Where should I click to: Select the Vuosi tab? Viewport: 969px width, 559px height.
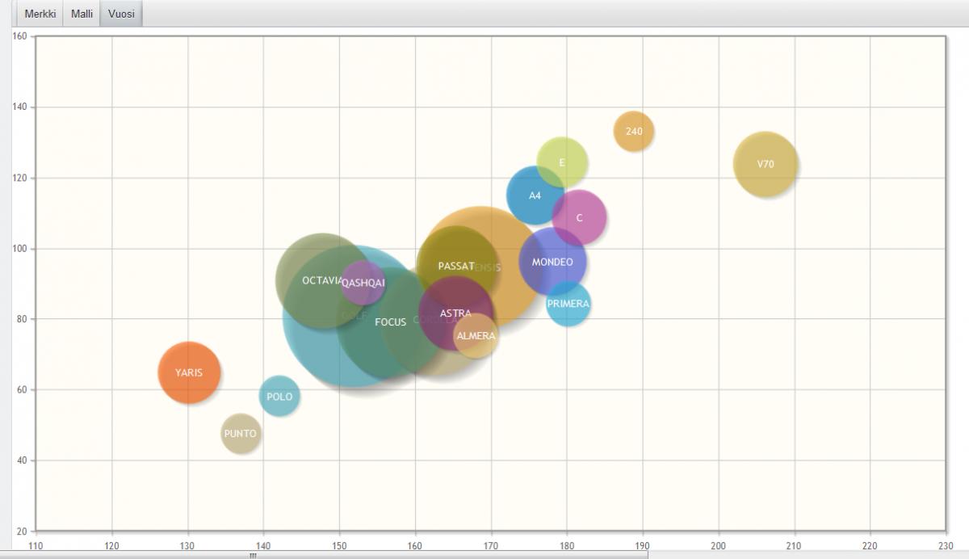(121, 14)
